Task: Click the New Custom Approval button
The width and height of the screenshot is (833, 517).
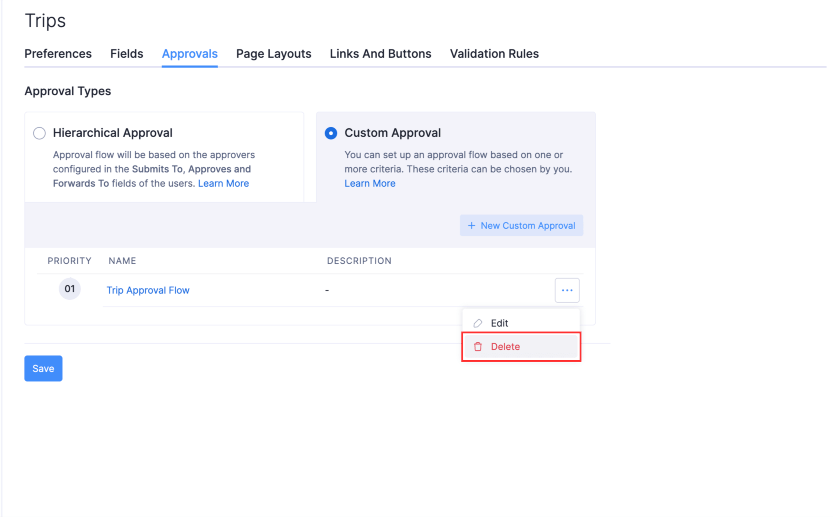Action: click(x=521, y=226)
